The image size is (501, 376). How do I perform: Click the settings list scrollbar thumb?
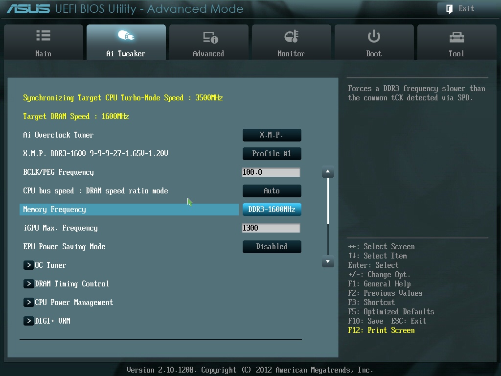[328, 201]
